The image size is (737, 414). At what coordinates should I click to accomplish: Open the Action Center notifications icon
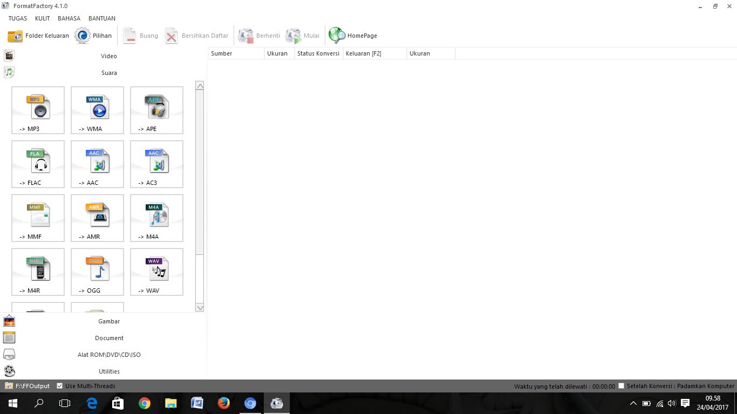pos(685,403)
